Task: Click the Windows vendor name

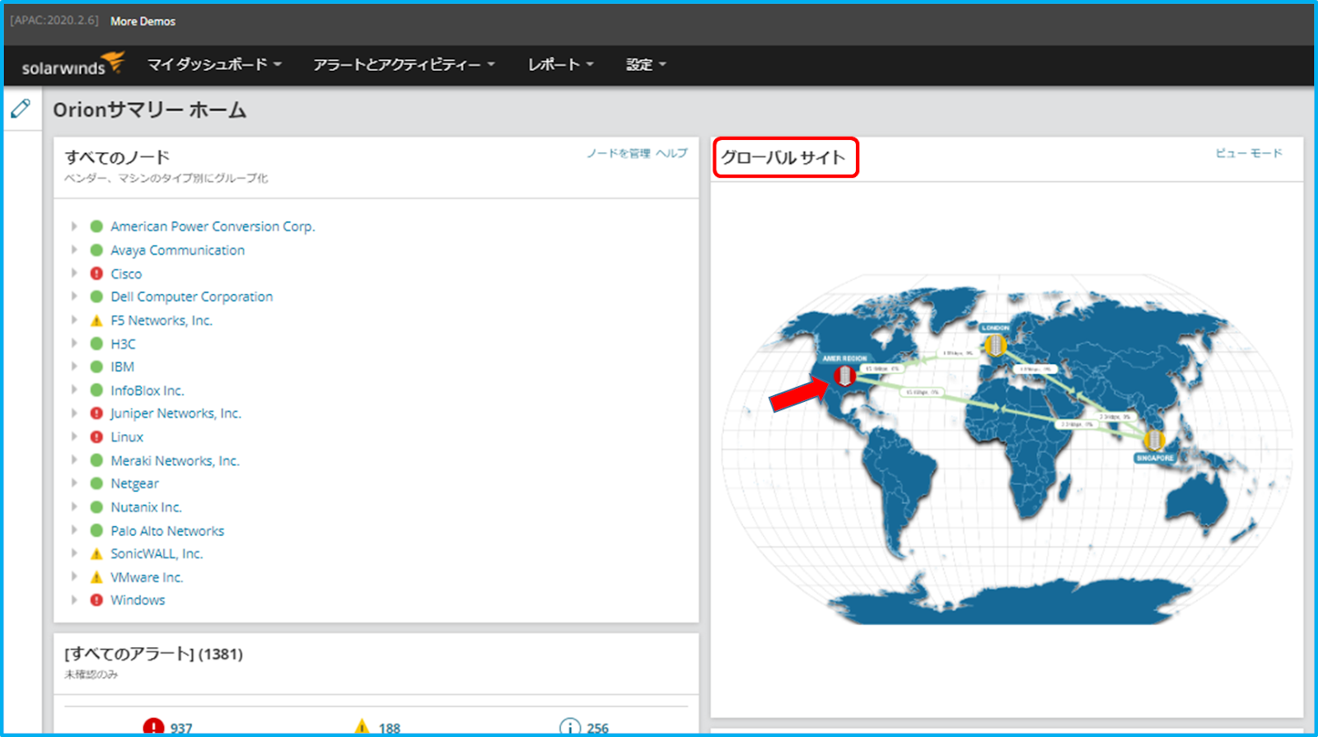Action: pyautogui.click(x=138, y=600)
